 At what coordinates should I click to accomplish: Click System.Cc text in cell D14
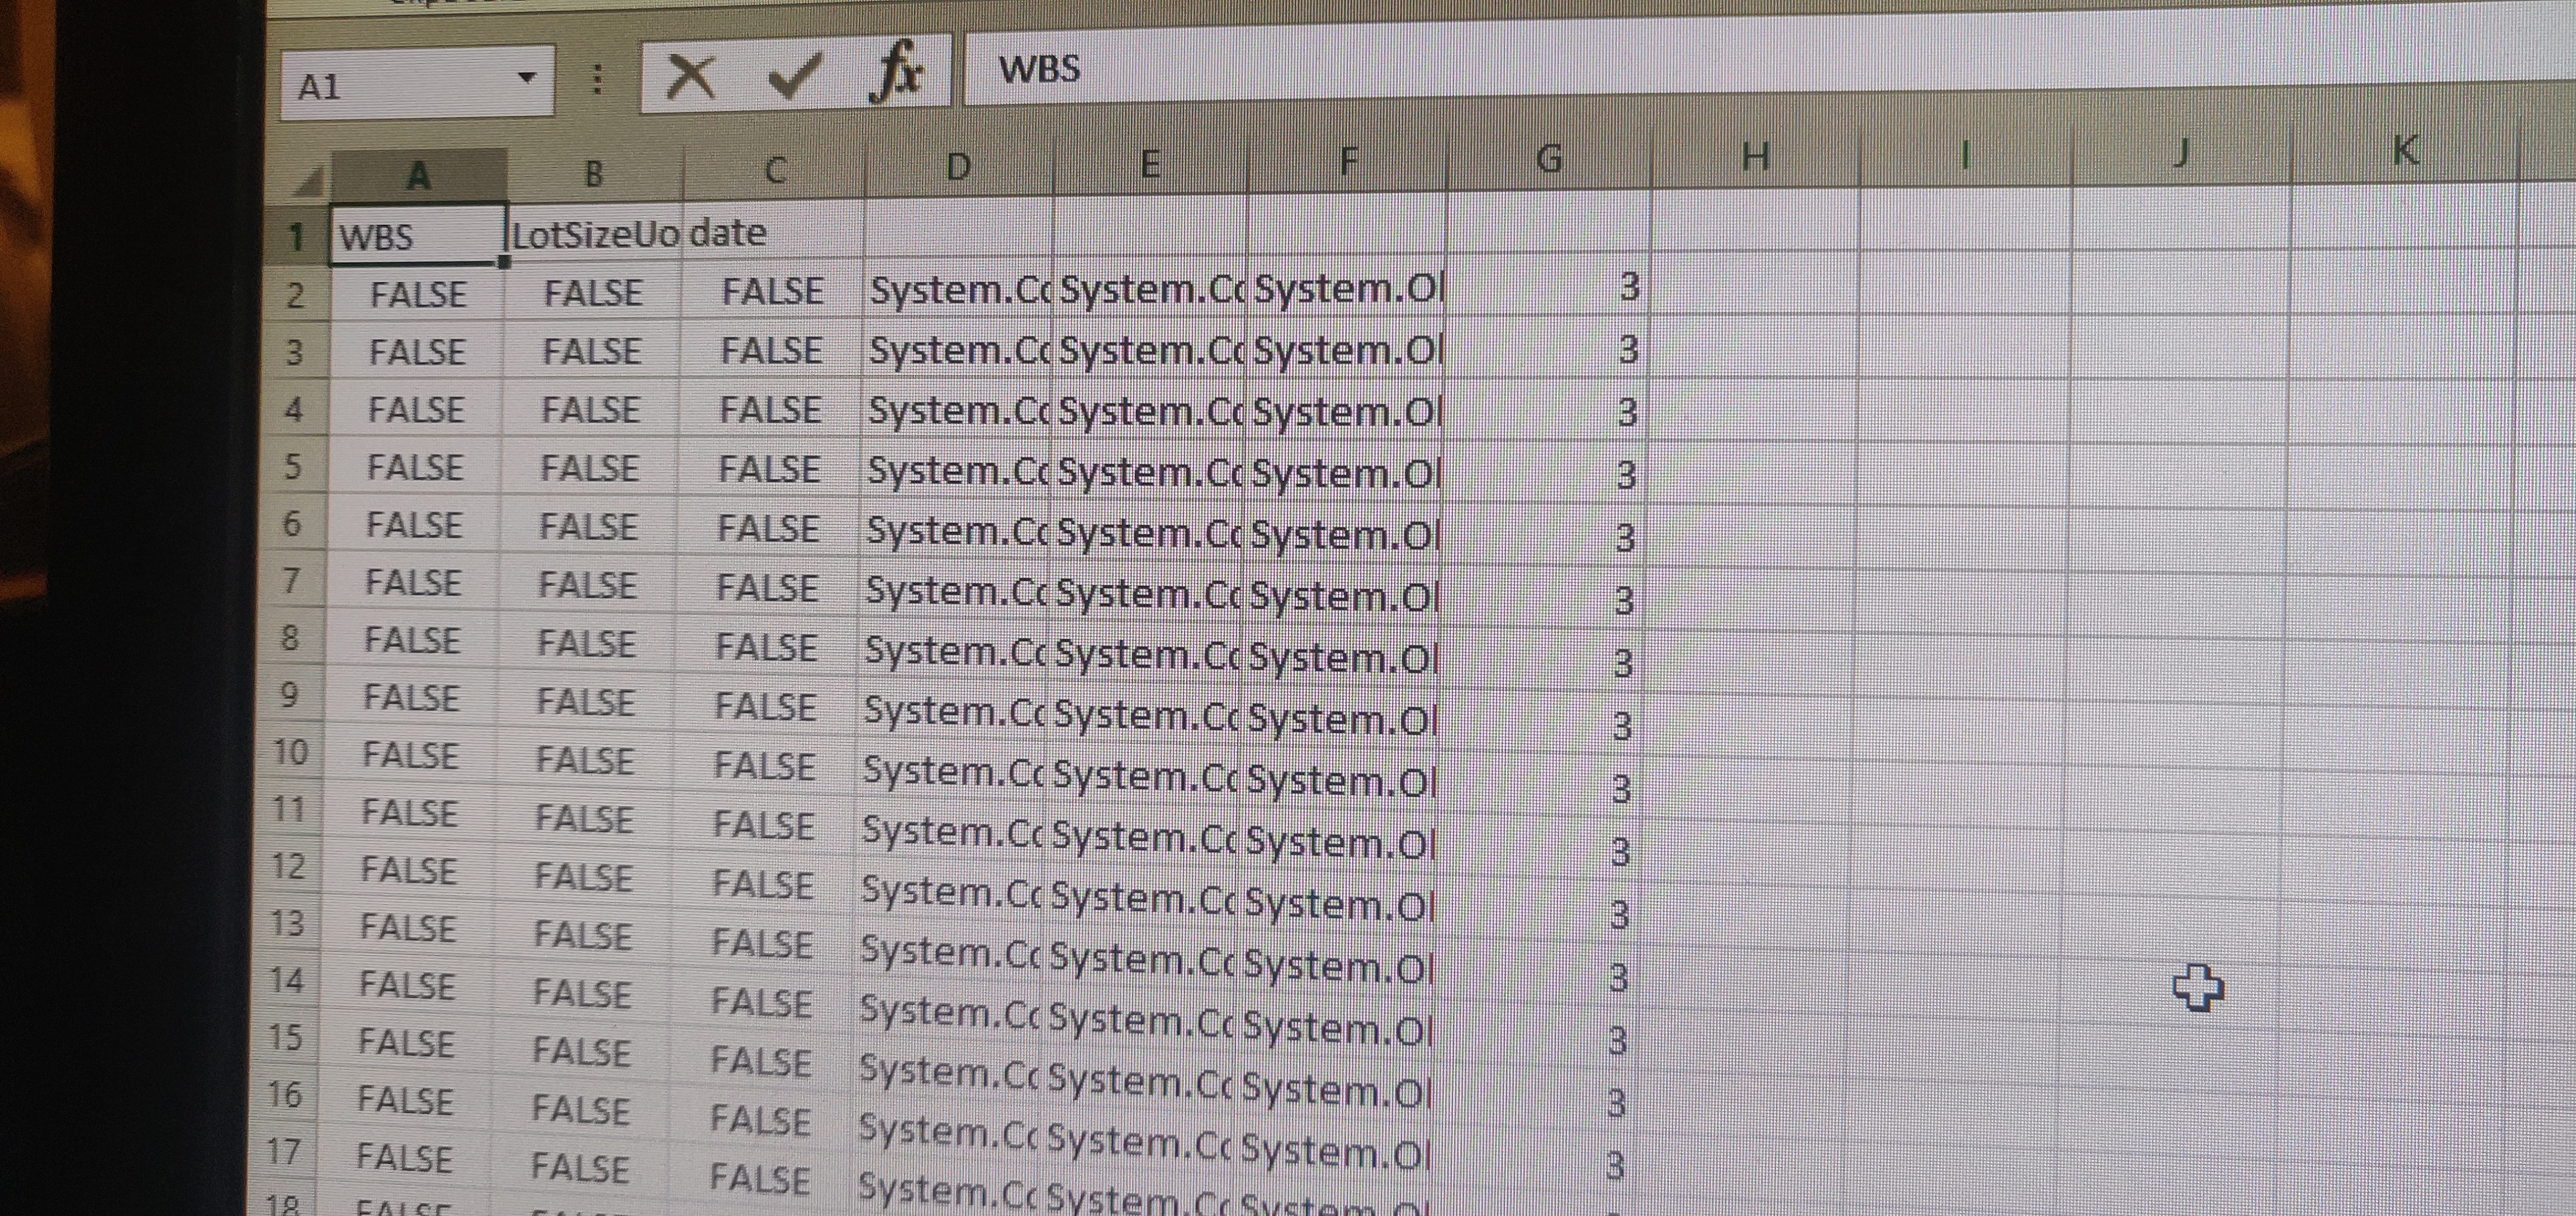[950, 1011]
